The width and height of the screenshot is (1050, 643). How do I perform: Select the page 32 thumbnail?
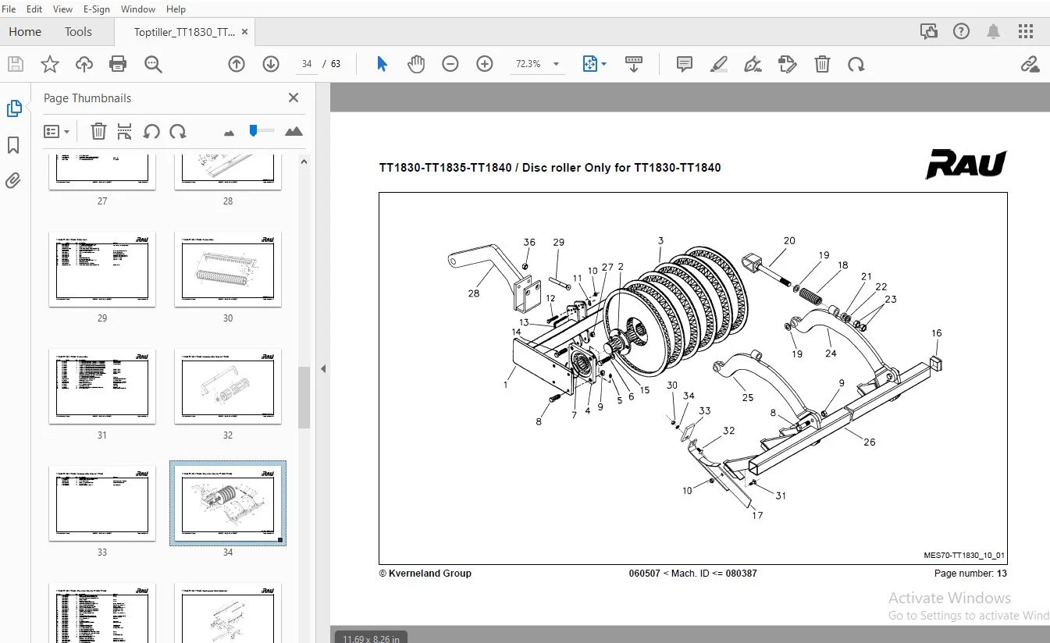click(228, 386)
